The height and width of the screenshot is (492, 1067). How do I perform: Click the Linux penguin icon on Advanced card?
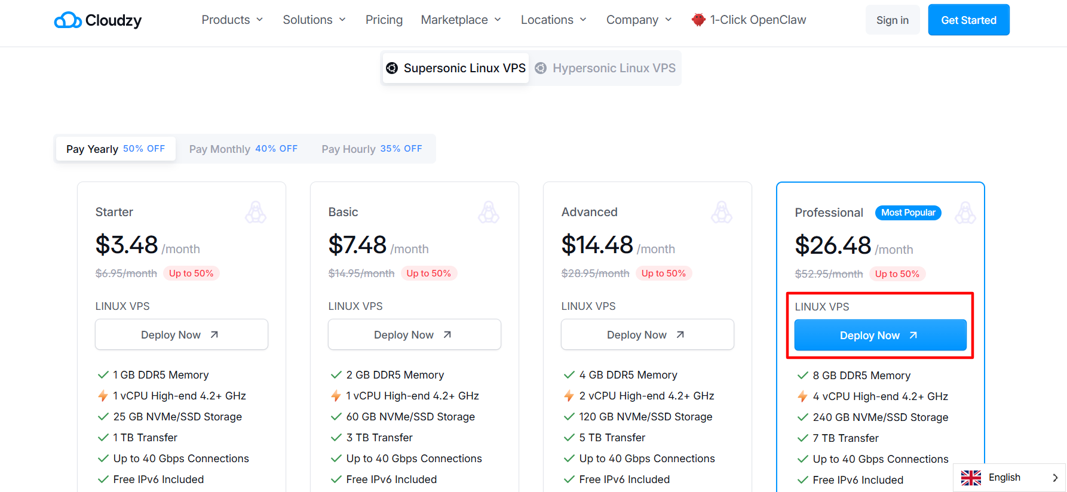coord(722,212)
